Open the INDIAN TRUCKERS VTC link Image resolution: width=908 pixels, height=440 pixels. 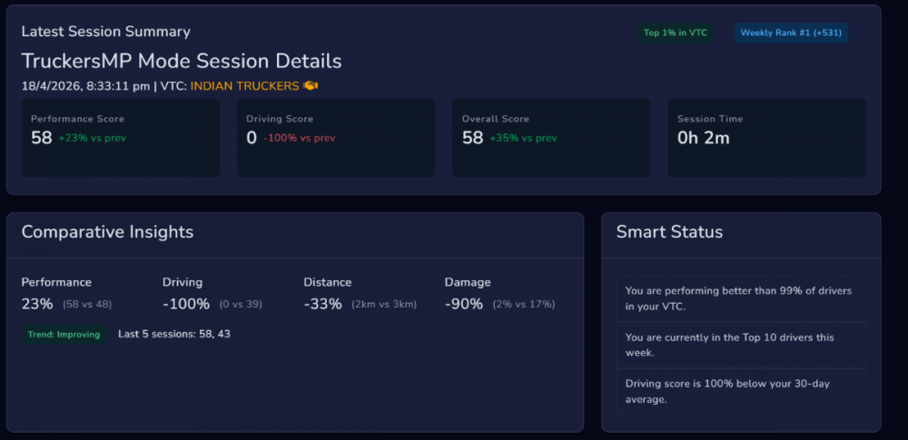coord(244,86)
